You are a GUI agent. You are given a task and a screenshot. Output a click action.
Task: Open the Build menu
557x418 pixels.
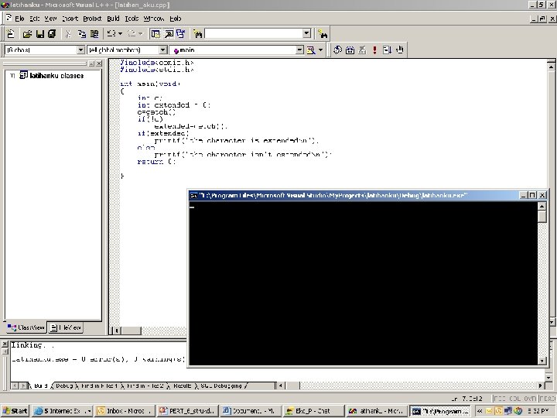pyautogui.click(x=113, y=18)
